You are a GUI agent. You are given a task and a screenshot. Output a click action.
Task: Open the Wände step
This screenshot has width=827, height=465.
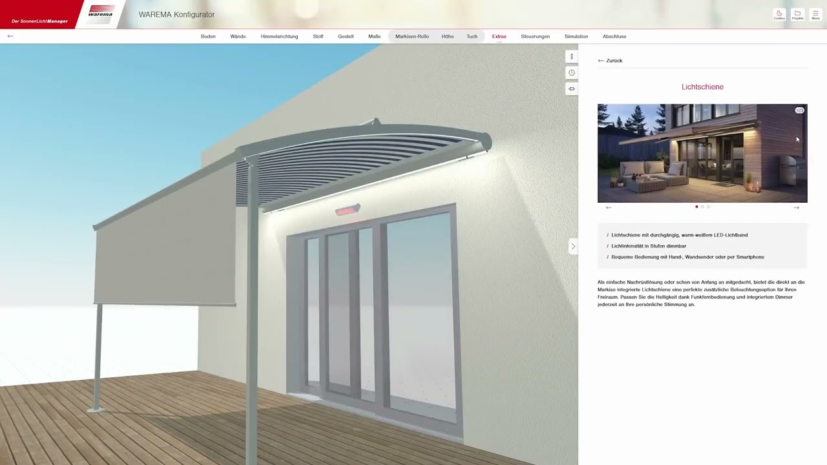click(x=238, y=36)
